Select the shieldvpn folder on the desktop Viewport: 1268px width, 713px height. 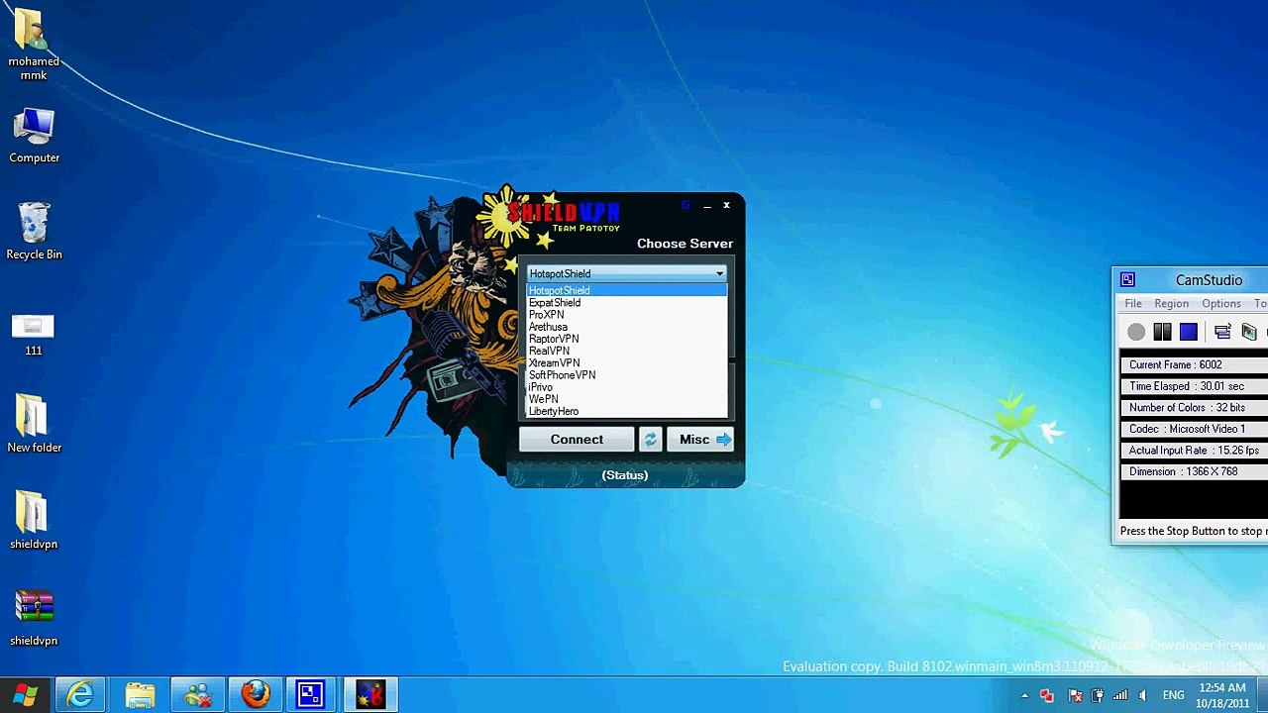click(34, 520)
